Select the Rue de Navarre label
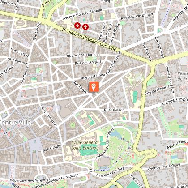The width and height of the screenshot is (188, 188). click(157, 90)
